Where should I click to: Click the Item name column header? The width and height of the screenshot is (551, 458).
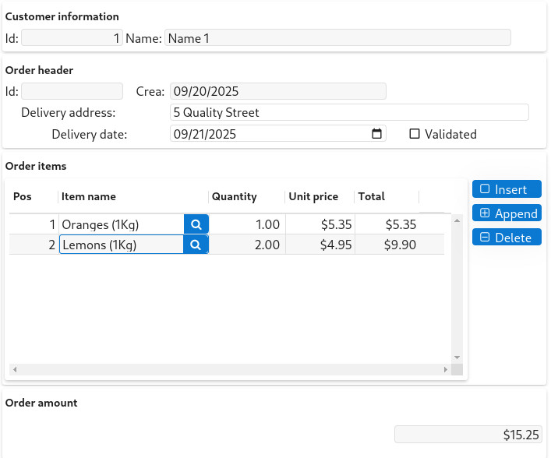point(132,196)
